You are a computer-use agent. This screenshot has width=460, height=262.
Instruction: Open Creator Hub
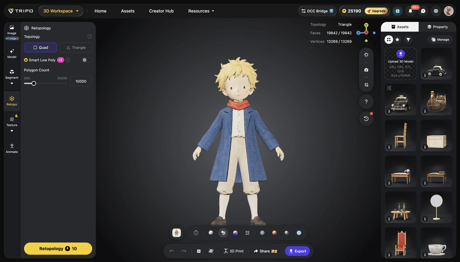pyautogui.click(x=161, y=11)
